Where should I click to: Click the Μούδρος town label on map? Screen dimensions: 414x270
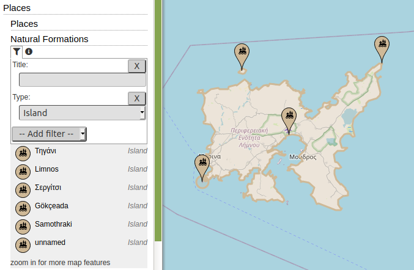tap(303, 157)
